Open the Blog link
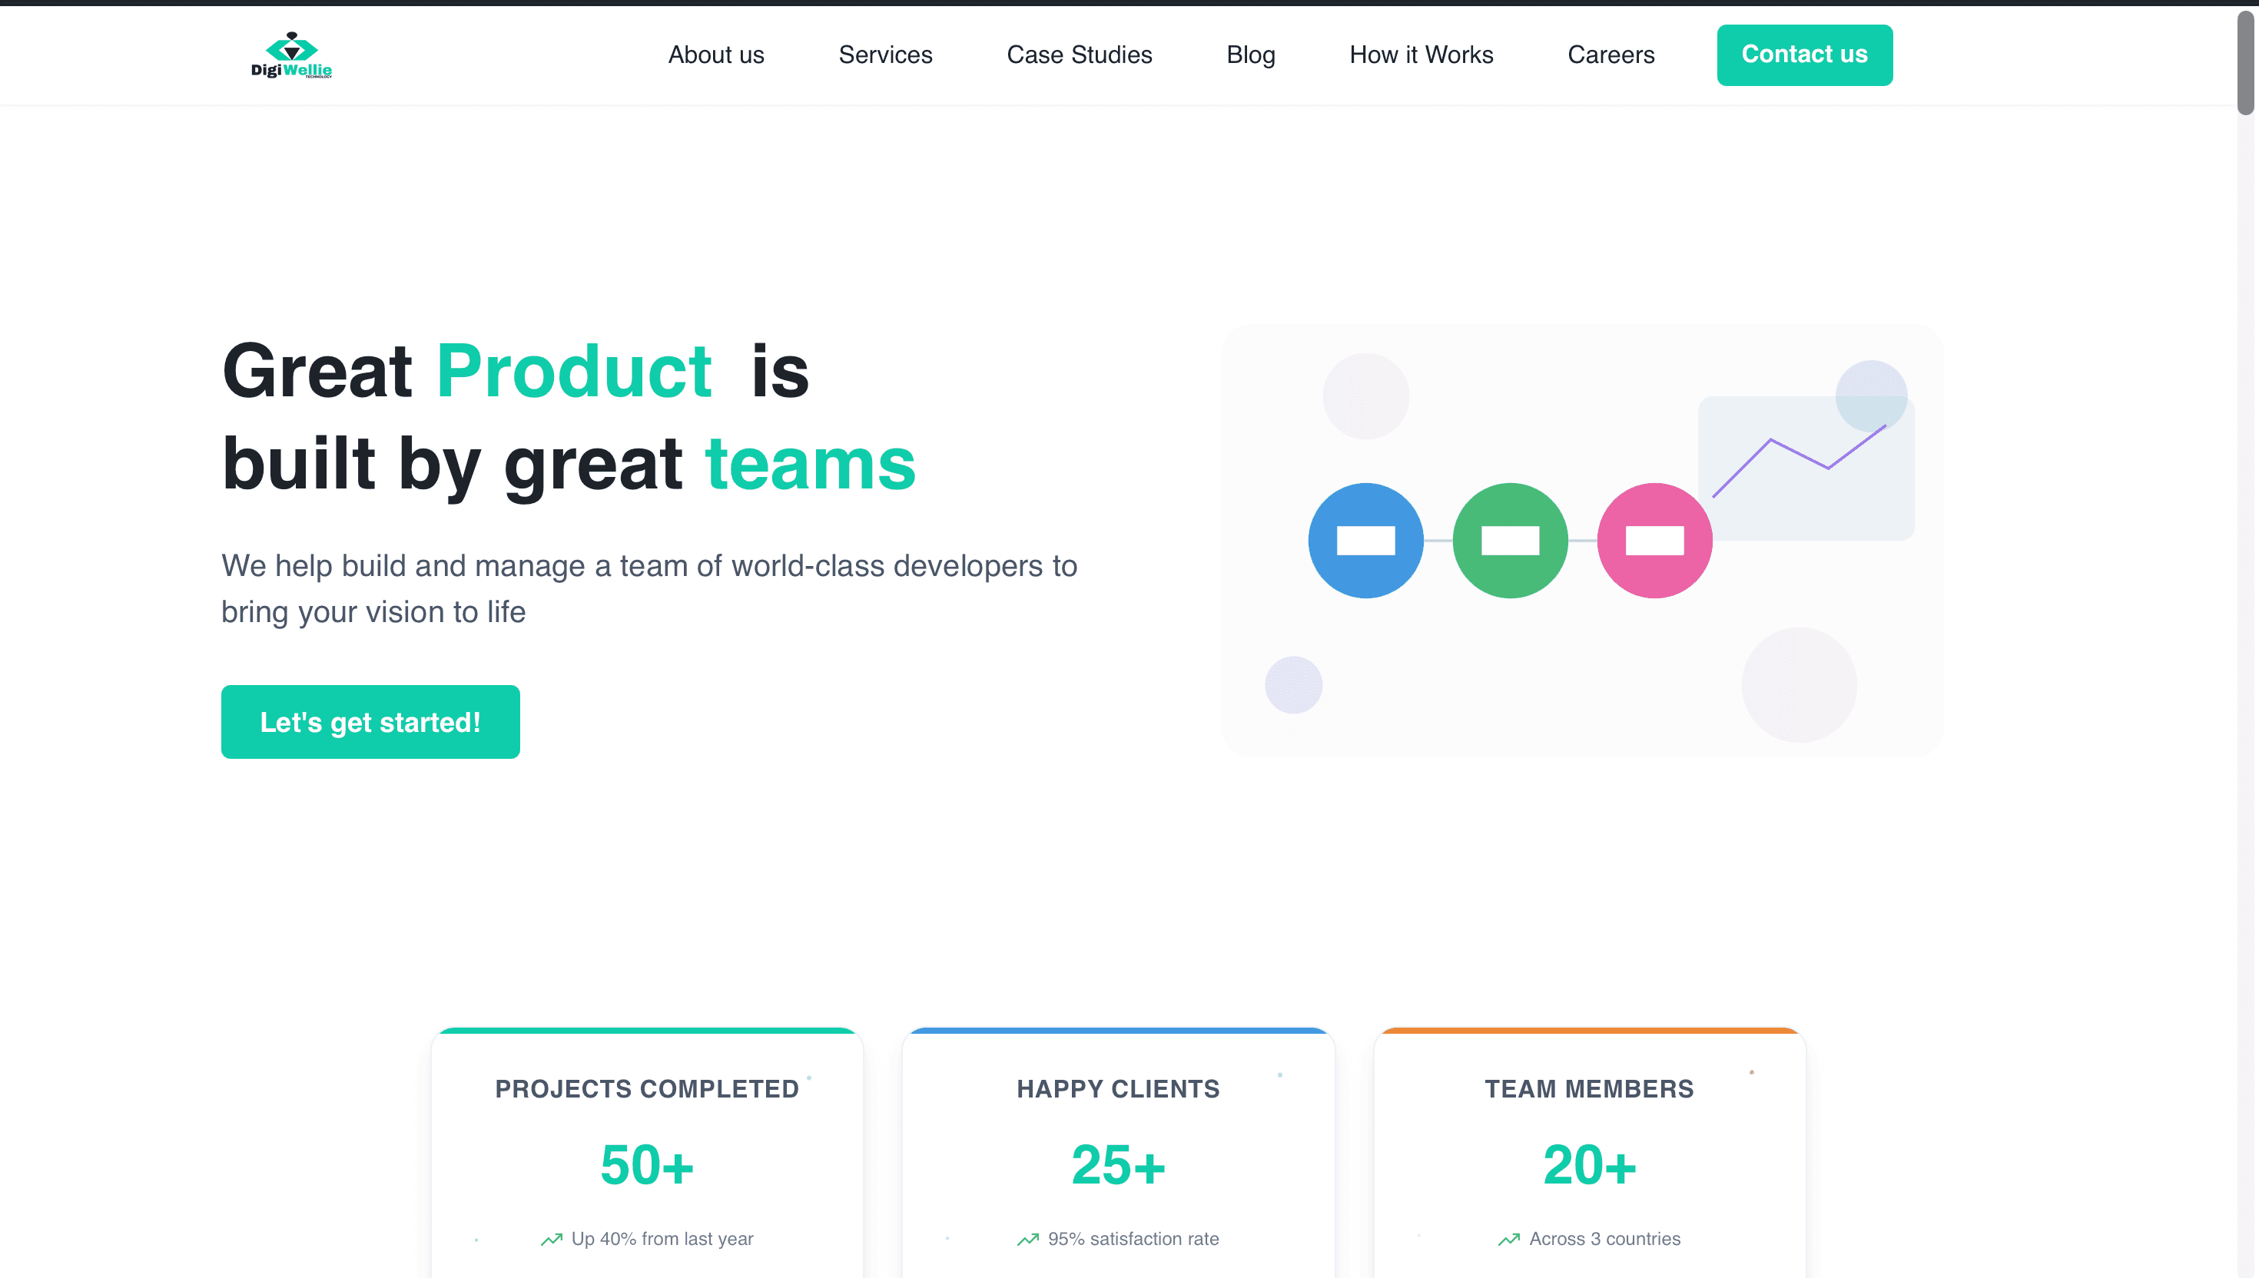 [x=1250, y=55]
